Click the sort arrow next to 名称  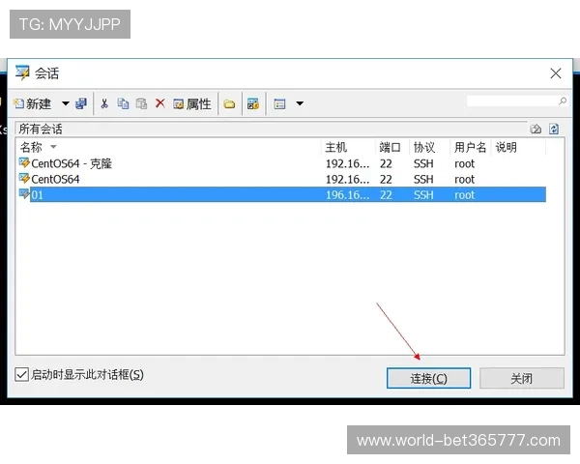53,147
